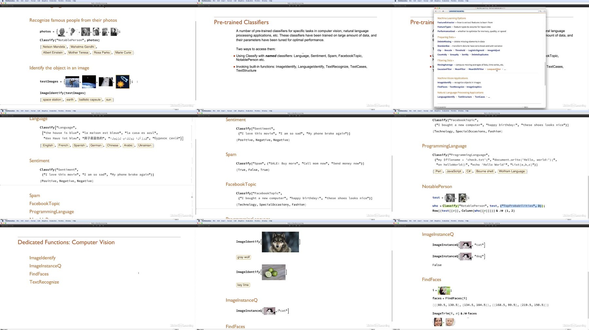This screenshot has width=589, height=330.
Task: Click the Marie Curie result label
Action: [123, 53]
